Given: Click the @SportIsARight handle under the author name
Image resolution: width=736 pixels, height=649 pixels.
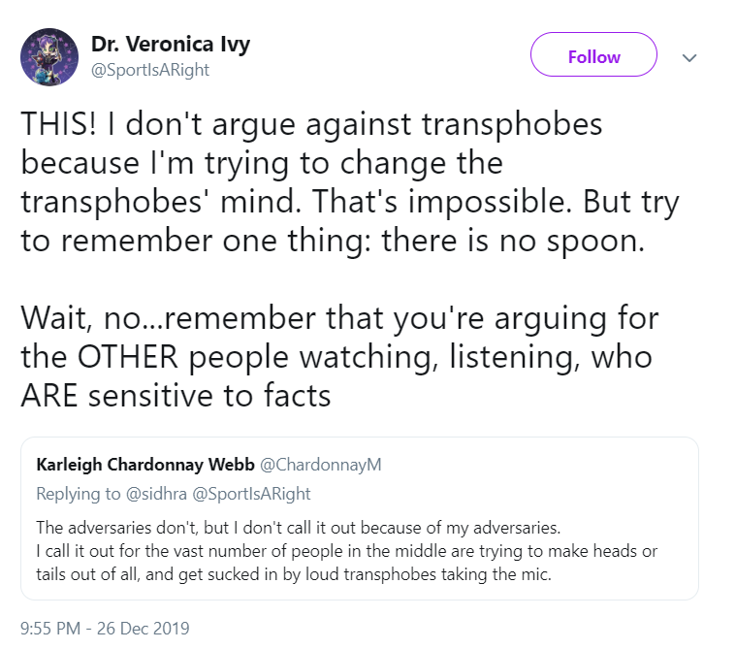Looking at the screenshot, I should [x=150, y=70].
